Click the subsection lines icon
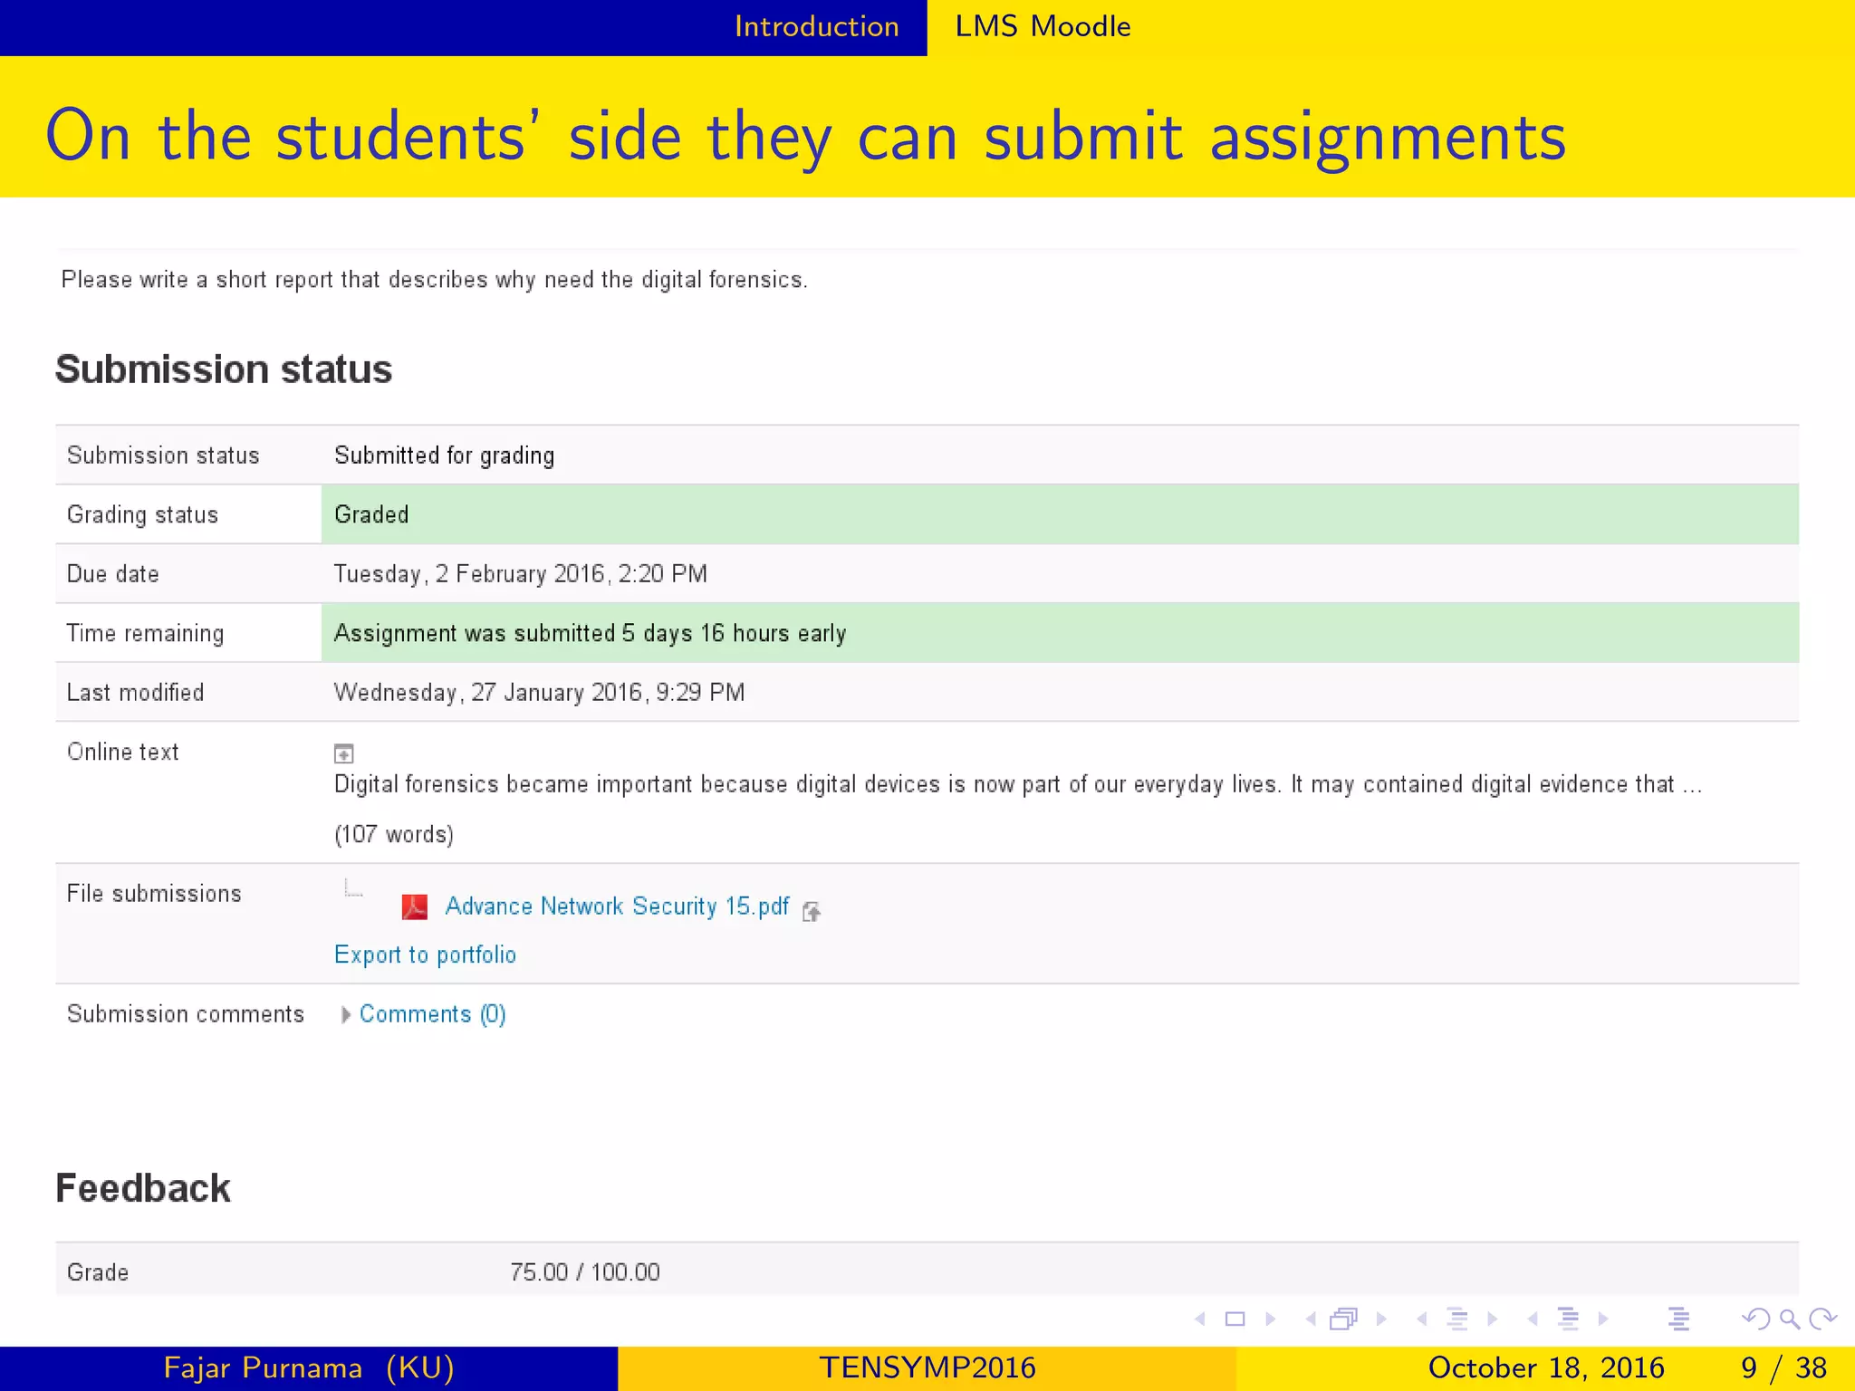The image size is (1855, 1391). [1456, 1319]
